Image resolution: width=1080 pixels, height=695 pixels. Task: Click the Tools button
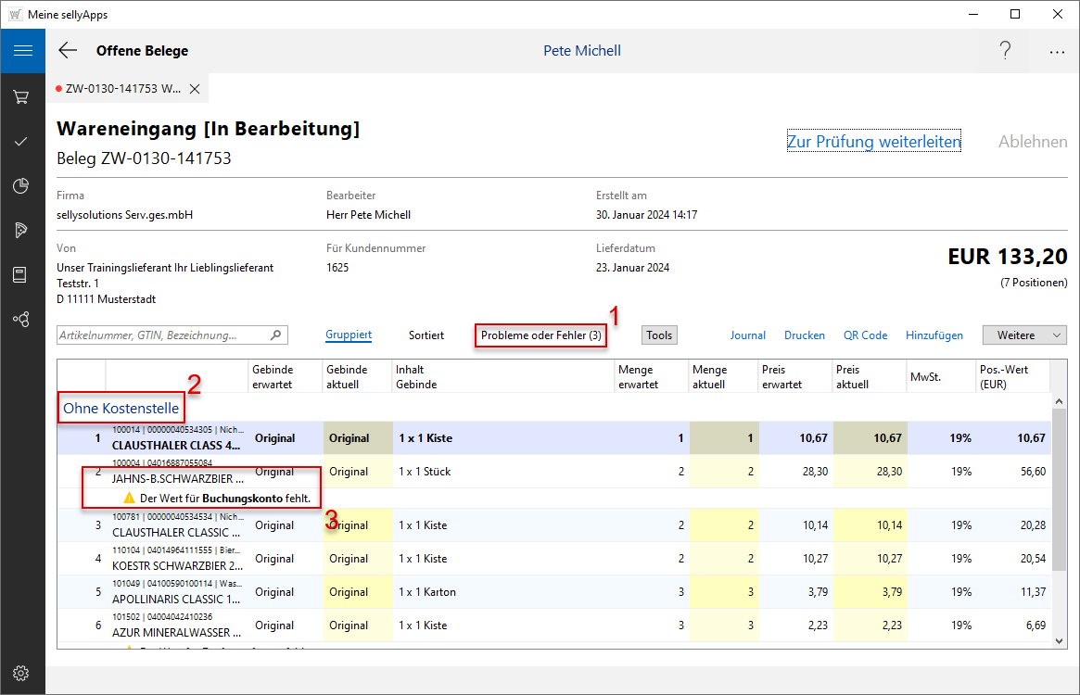click(x=659, y=335)
